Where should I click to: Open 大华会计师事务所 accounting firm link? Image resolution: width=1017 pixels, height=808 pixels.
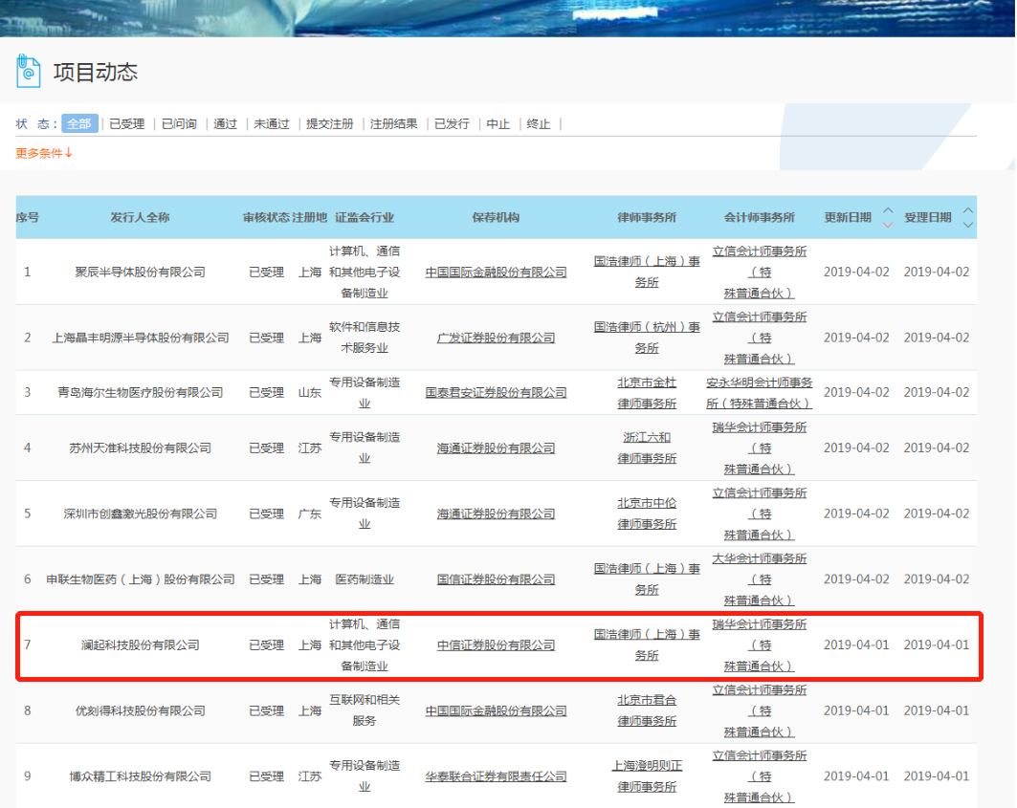(759, 558)
